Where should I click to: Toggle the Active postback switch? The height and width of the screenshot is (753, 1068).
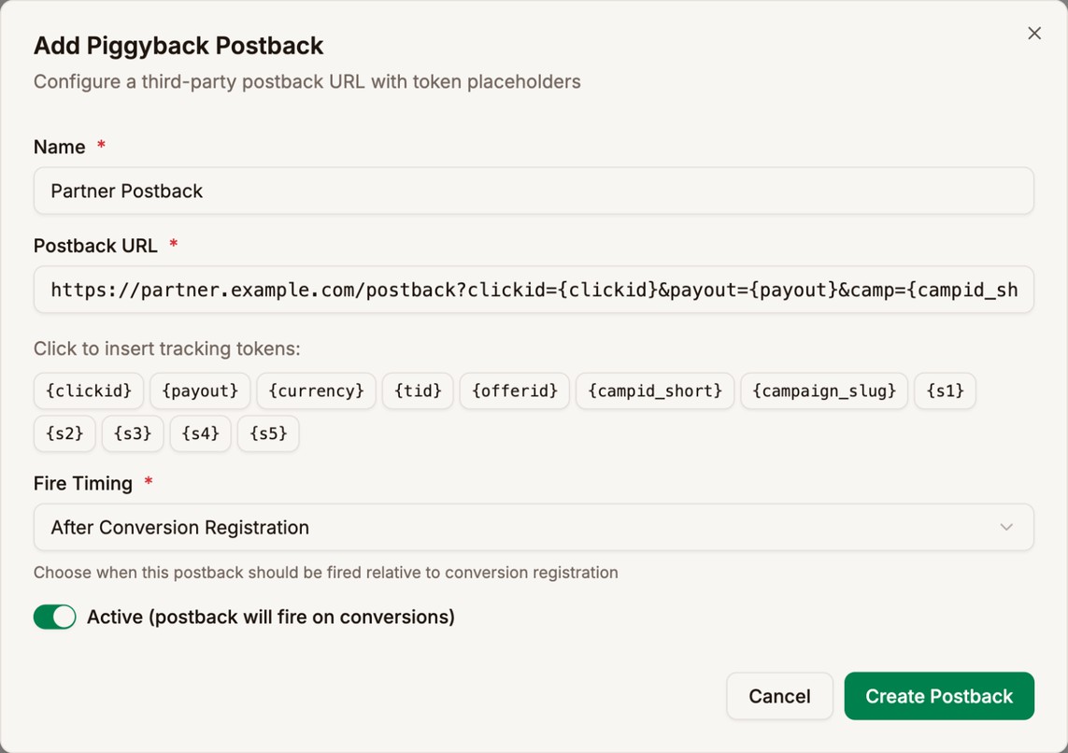point(54,617)
